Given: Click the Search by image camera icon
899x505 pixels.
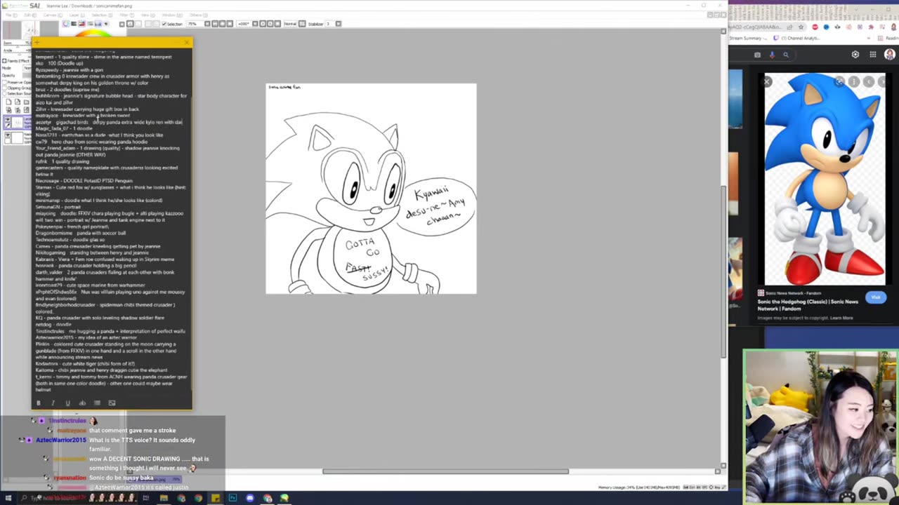Looking at the screenshot, I should (757, 55).
